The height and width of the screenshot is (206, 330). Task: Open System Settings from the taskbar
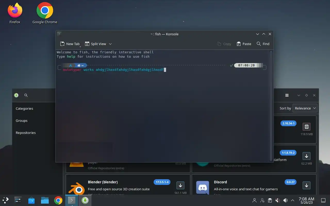(18, 200)
